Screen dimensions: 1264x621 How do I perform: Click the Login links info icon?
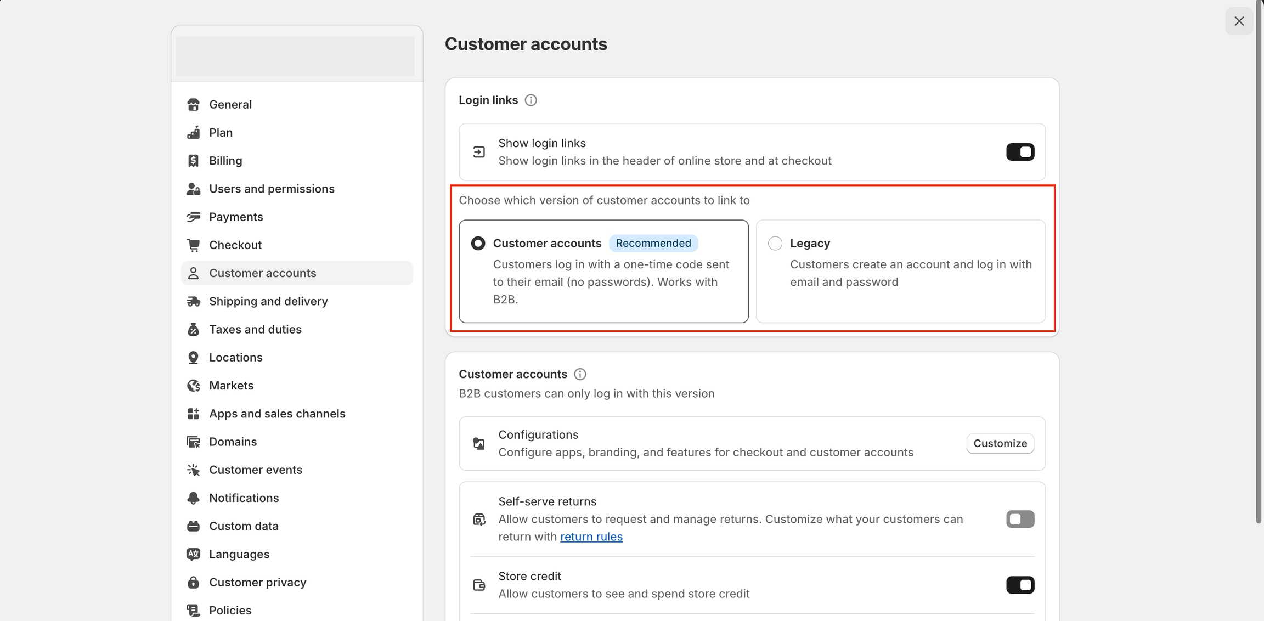(531, 100)
